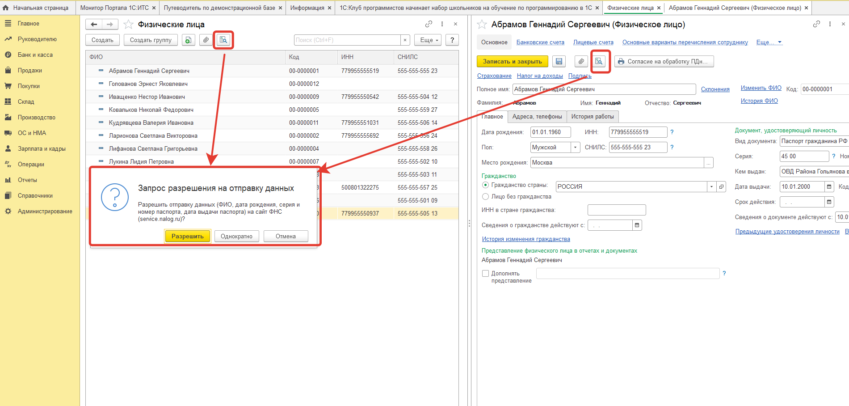
Task: Open Банковские счета link
Action: pos(540,42)
